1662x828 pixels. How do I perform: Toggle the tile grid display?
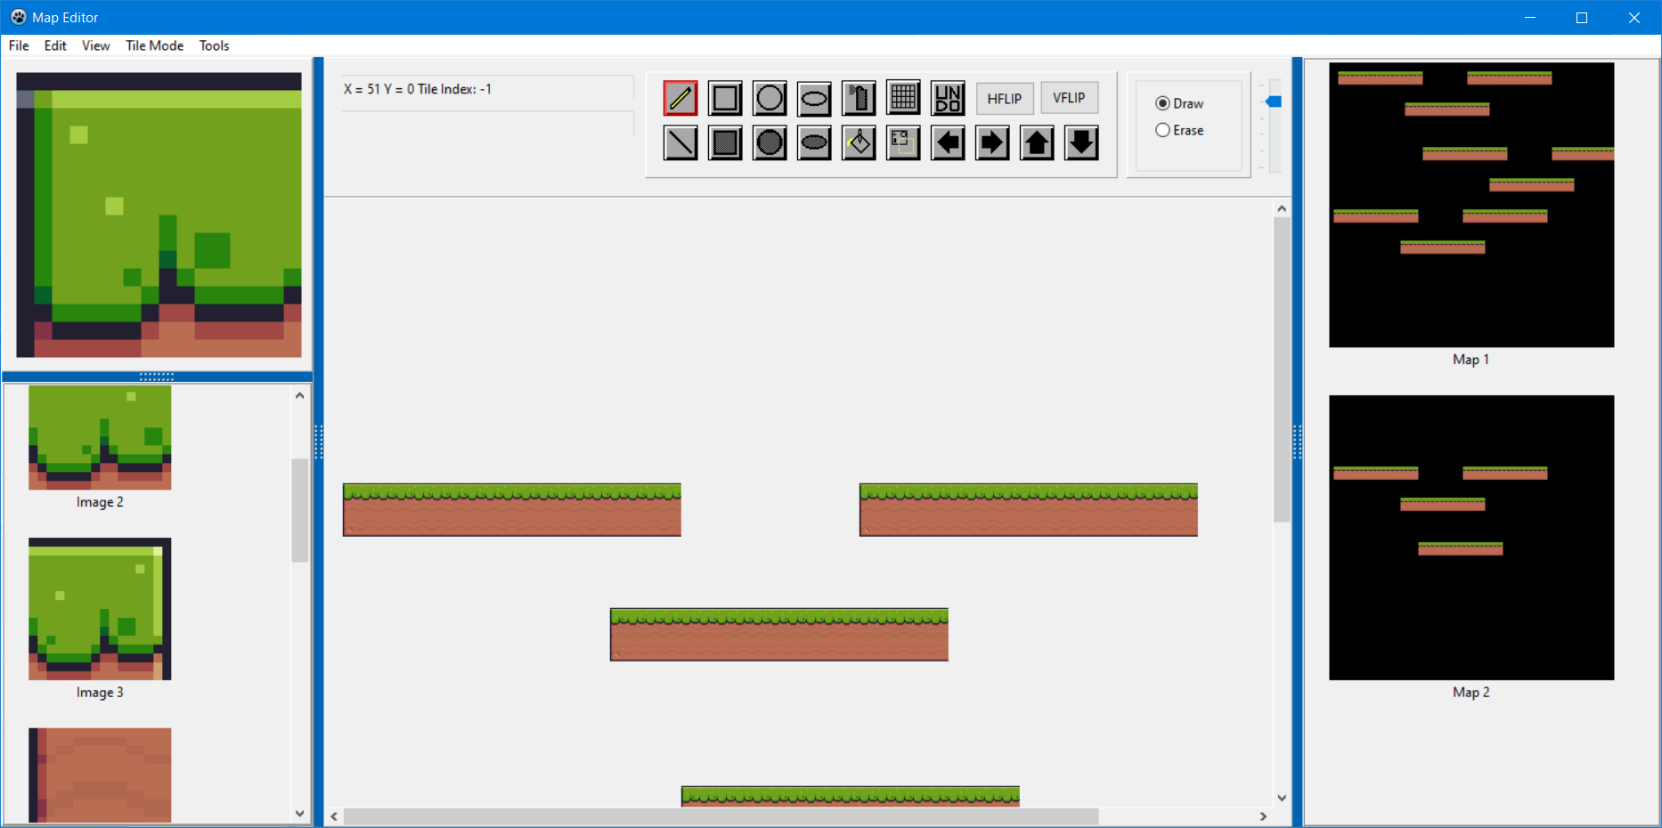click(x=903, y=98)
